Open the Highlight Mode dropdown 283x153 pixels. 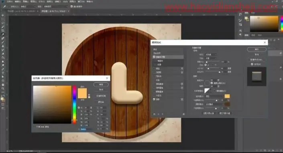pyautogui.click(x=214, y=96)
